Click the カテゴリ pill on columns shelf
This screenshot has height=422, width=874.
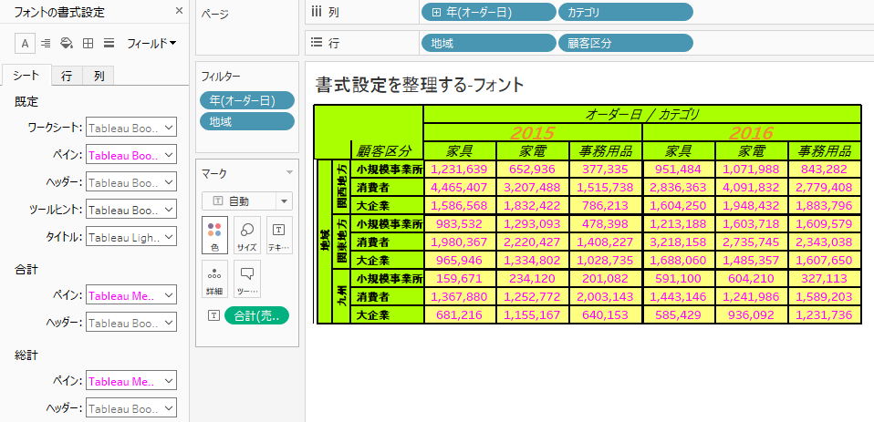click(626, 12)
